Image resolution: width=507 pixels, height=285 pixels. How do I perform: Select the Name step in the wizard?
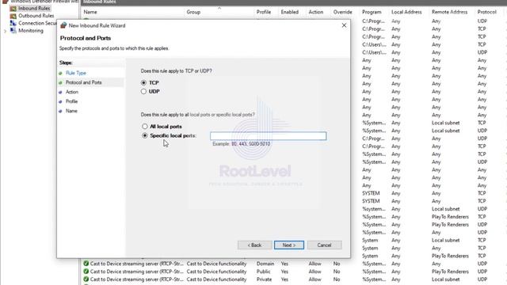(x=71, y=111)
